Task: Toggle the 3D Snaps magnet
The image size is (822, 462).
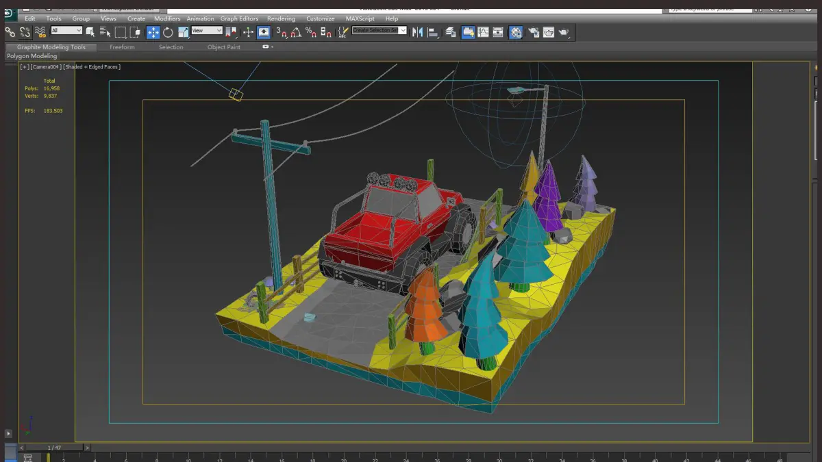Action: [x=282, y=32]
